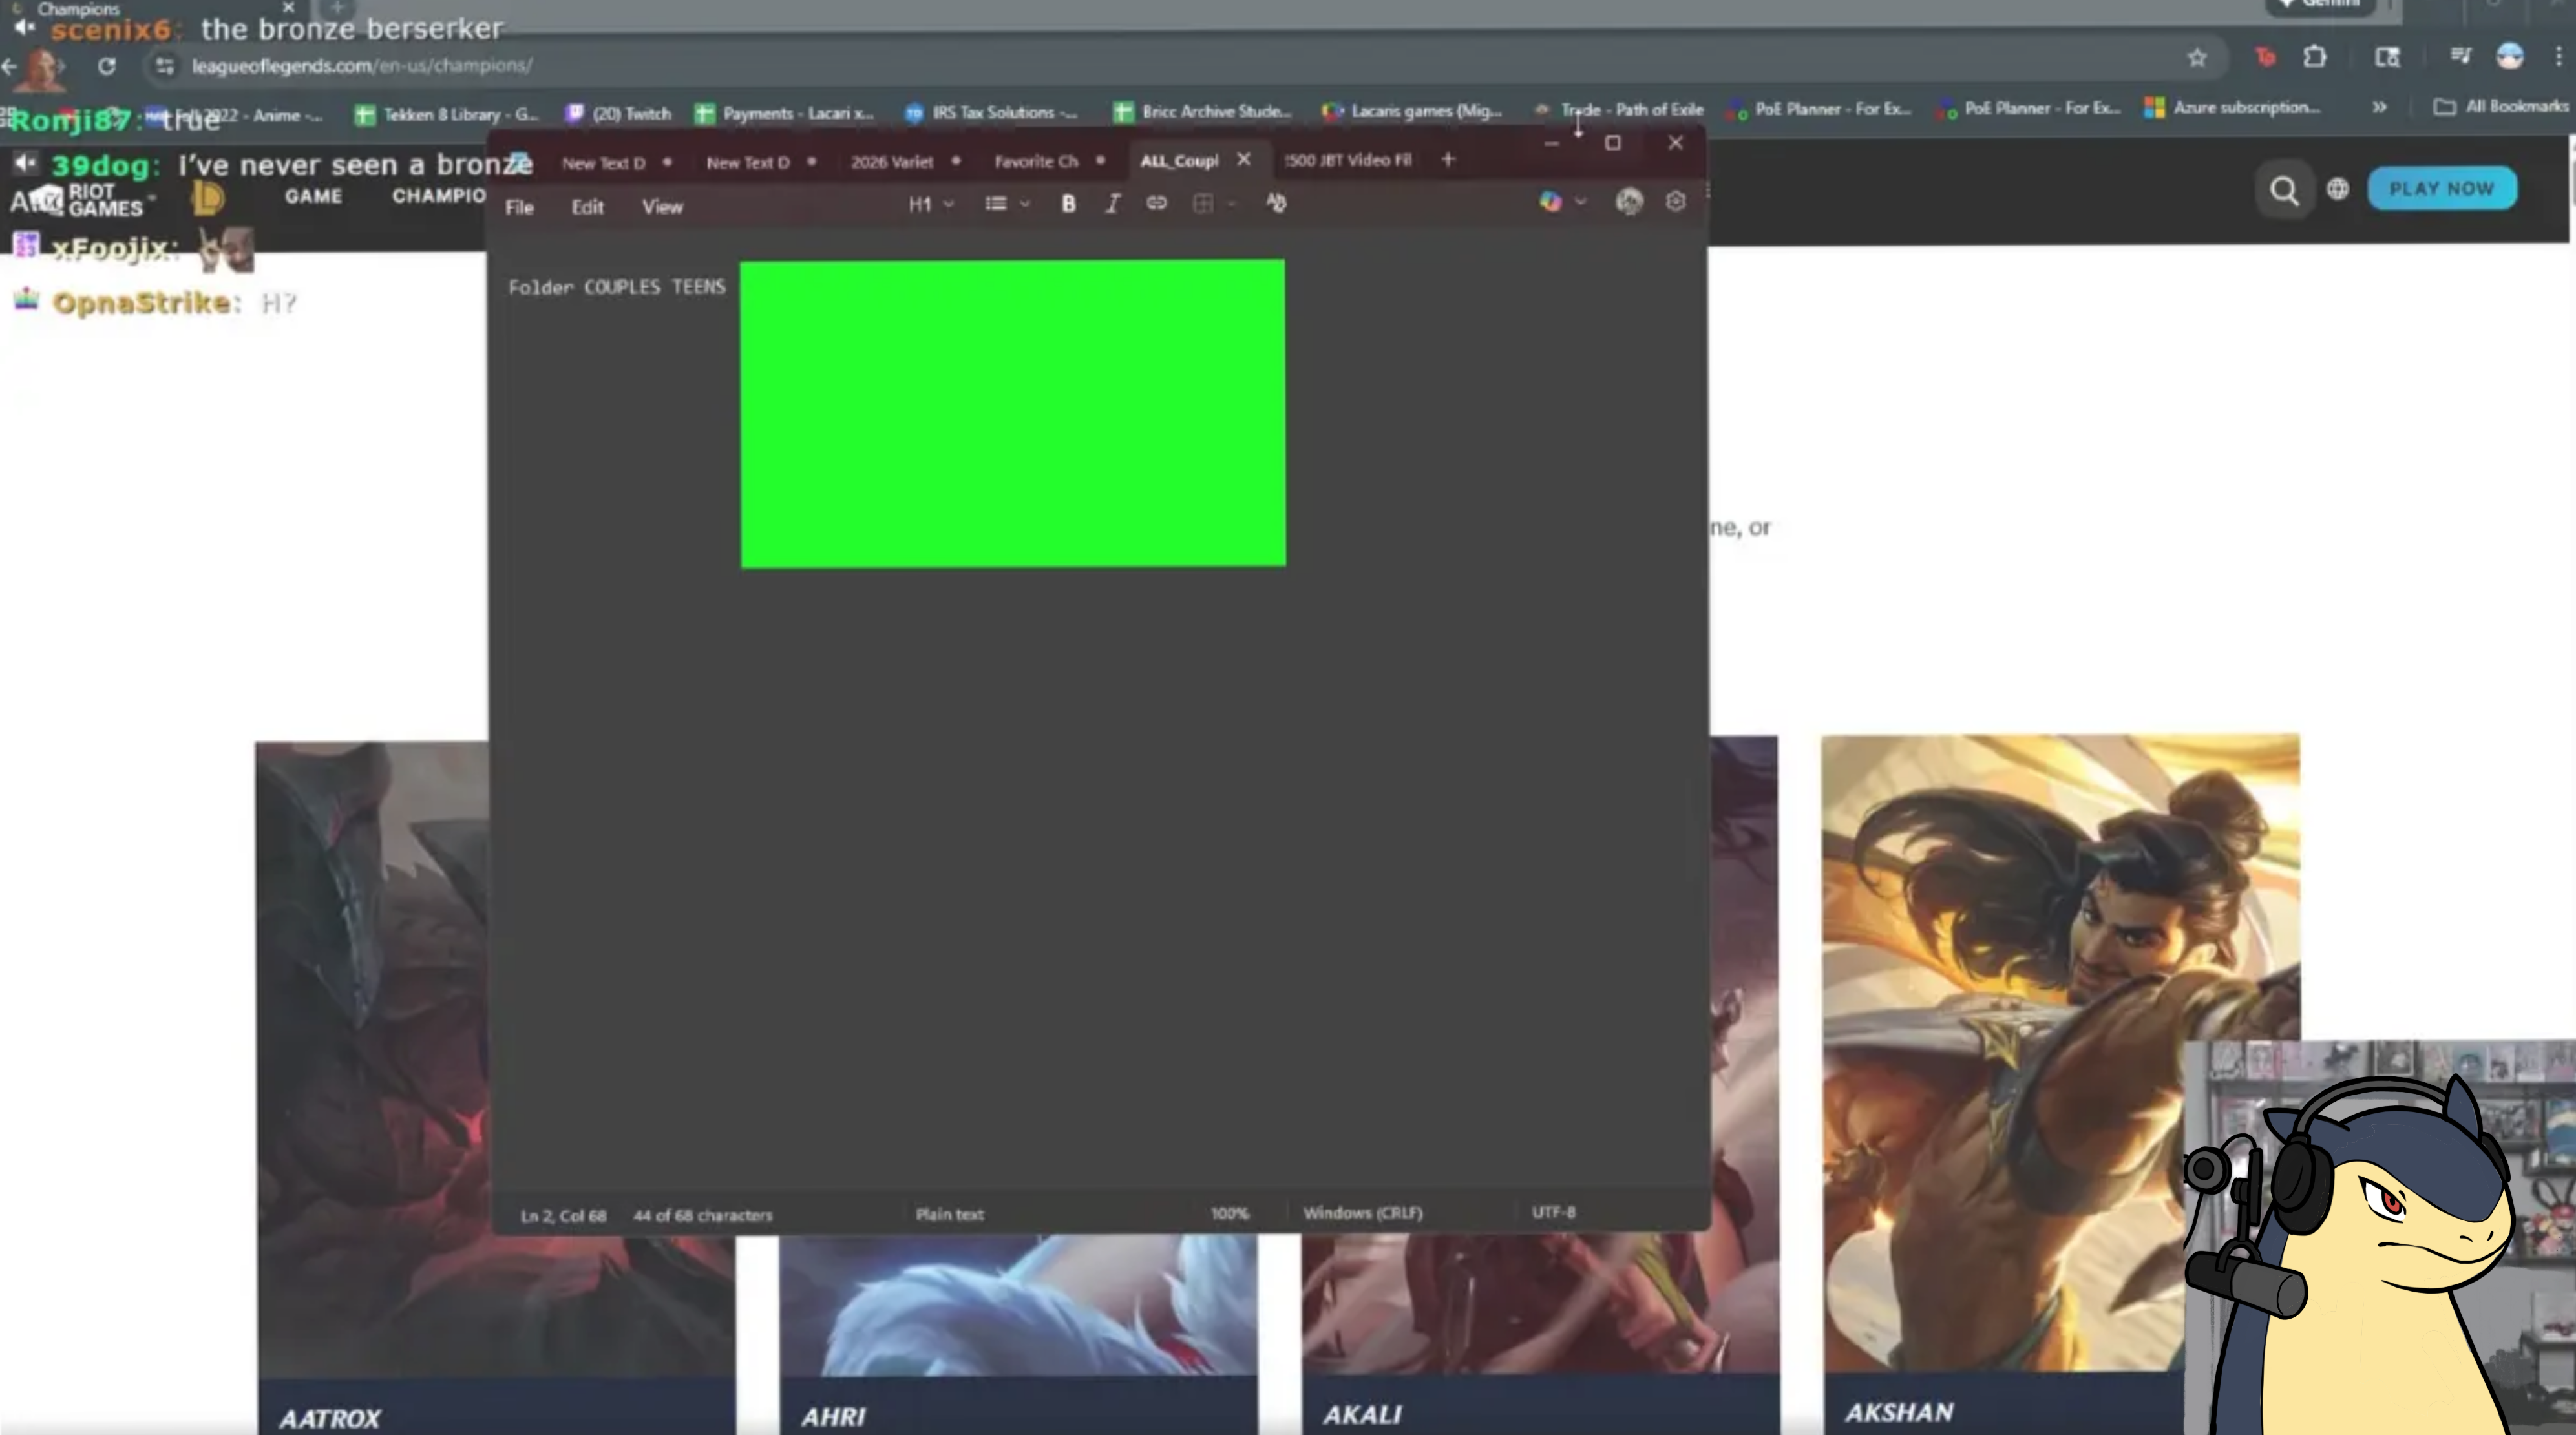Insert a link using the Notepad toolbar

pyautogui.click(x=1156, y=203)
